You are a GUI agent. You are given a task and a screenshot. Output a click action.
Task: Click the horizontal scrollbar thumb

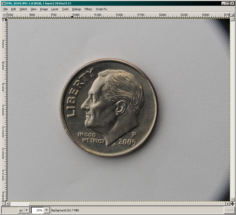coord(19,204)
